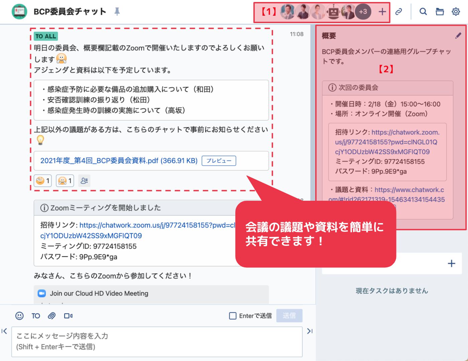Viewport: 468px width, 361px height.
Task: Preview the BCP委員会資料 PDF
Action: pyautogui.click(x=219, y=161)
